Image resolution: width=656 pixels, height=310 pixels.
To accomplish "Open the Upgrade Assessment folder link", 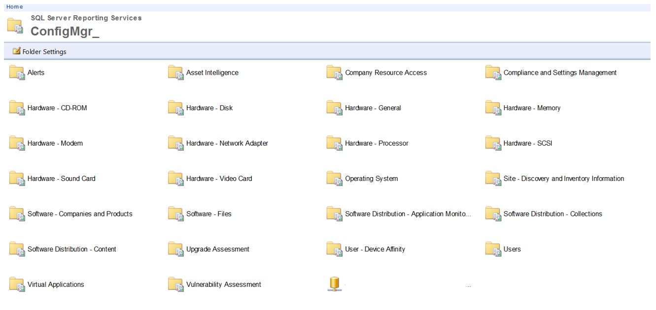I will click(x=218, y=249).
